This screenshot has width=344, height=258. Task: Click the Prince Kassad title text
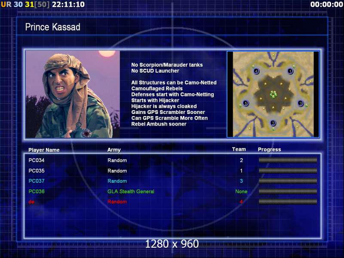pos(52,27)
